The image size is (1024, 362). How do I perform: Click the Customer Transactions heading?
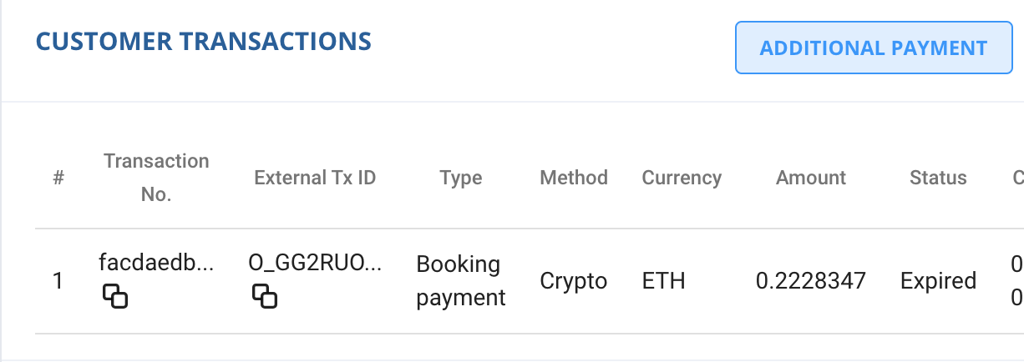203,41
